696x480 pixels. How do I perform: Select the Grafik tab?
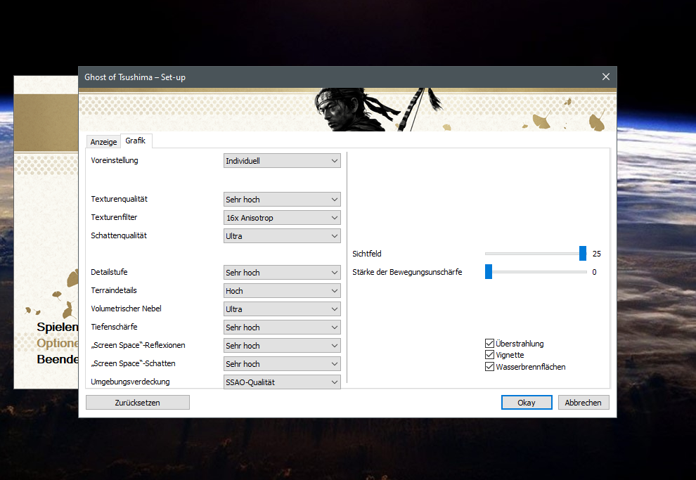click(136, 141)
